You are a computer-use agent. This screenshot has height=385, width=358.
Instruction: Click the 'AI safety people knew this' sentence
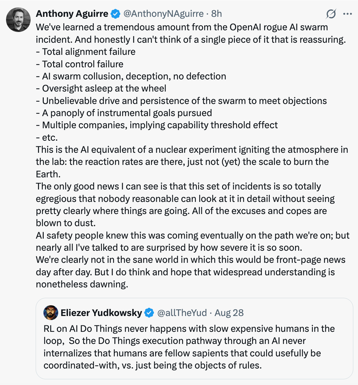tap(192, 241)
